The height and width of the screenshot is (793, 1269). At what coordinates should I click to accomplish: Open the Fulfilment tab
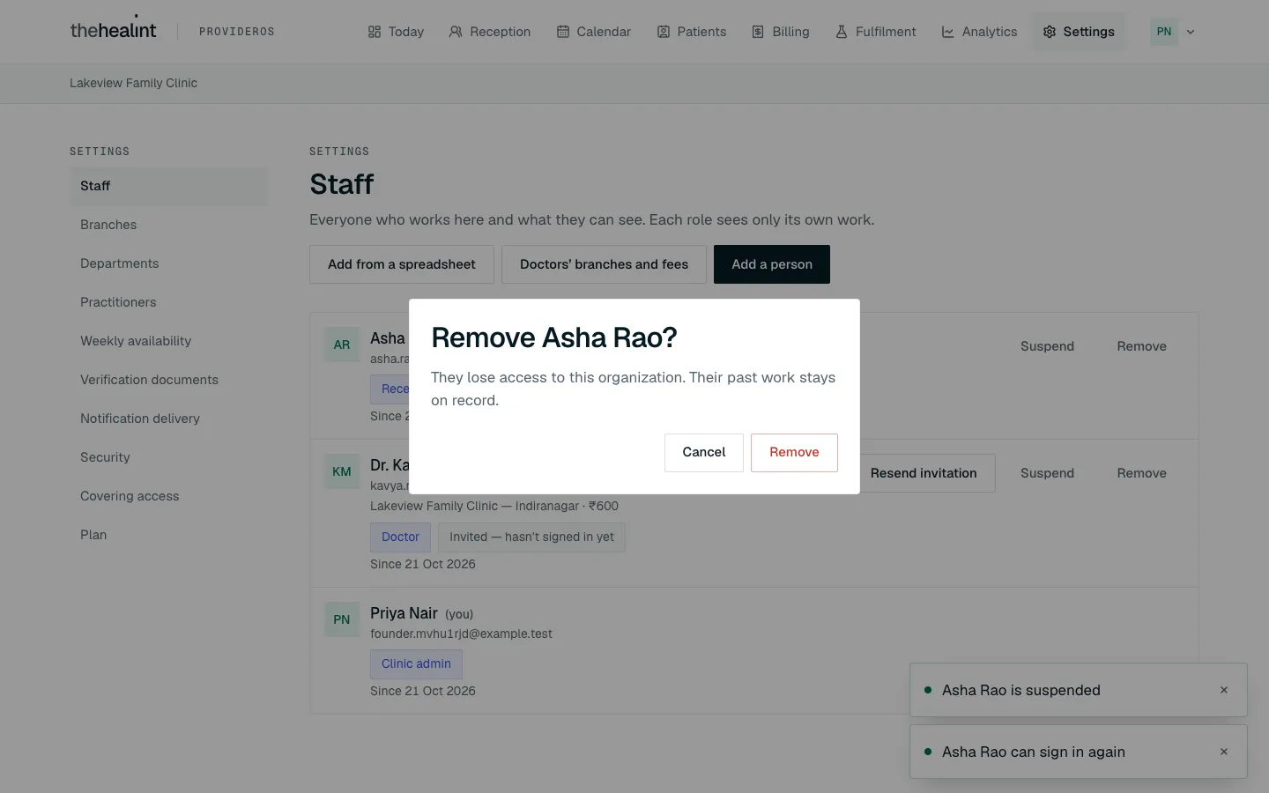pos(875,32)
